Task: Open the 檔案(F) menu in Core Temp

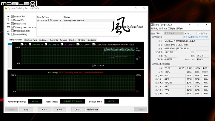Action: [155, 29]
